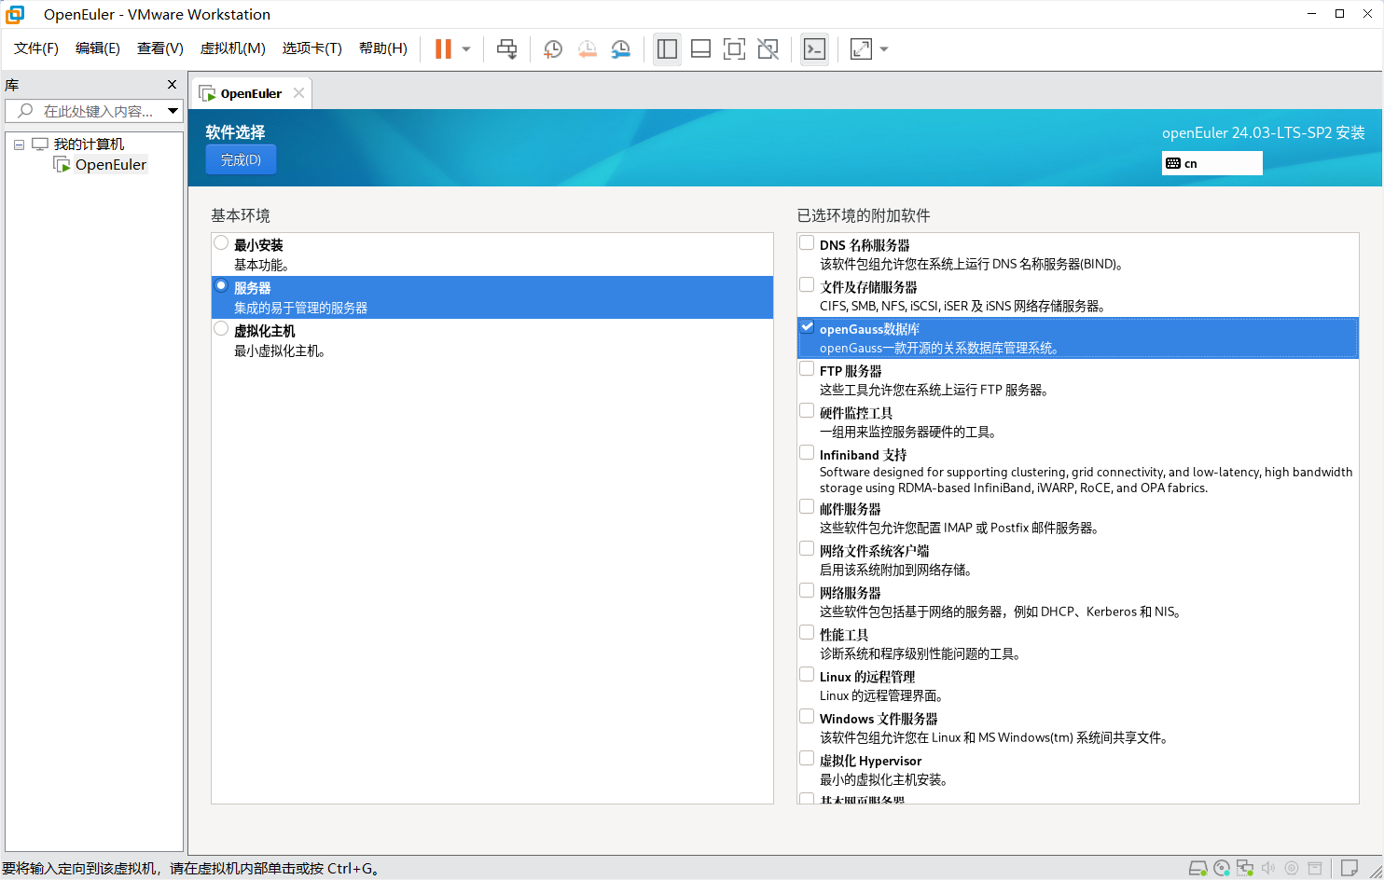Enter full screen mode icon
Image resolution: width=1384 pixels, height=880 pixels.
tap(734, 49)
